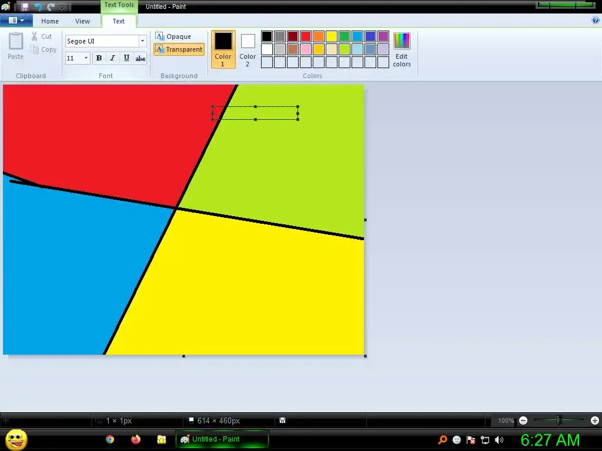Switch to the Home ribbon tab
This screenshot has width=602, height=451.
tap(50, 21)
